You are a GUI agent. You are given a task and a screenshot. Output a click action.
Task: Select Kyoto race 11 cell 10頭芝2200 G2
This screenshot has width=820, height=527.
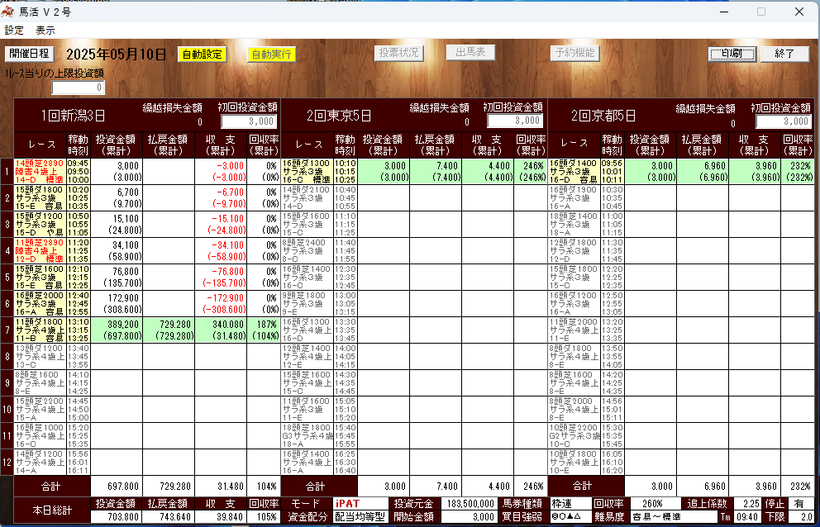(x=574, y=435)
